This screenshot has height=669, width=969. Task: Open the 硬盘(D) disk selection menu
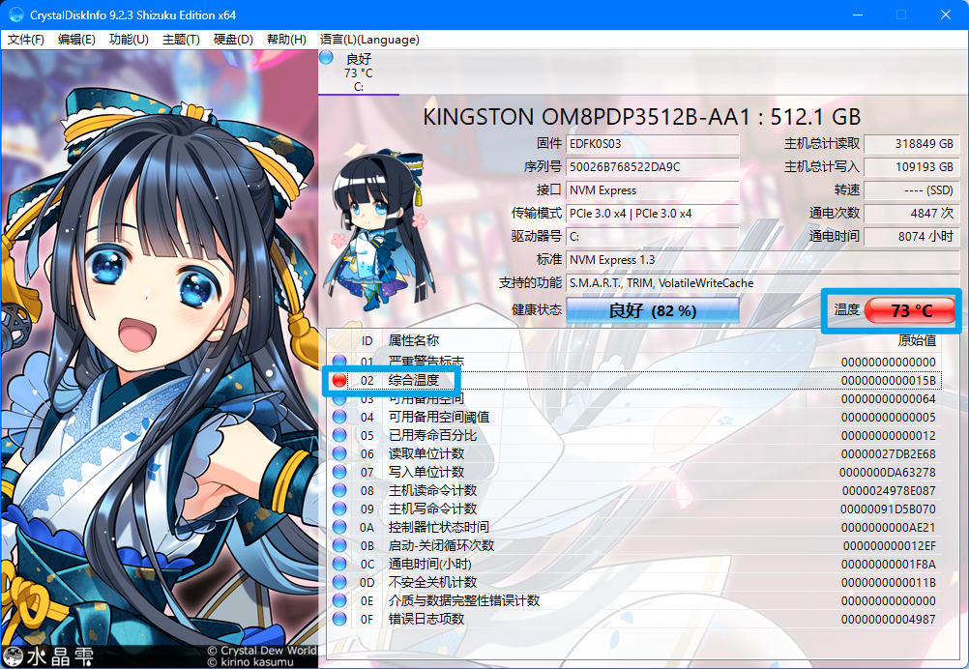[x=232, y=40]
